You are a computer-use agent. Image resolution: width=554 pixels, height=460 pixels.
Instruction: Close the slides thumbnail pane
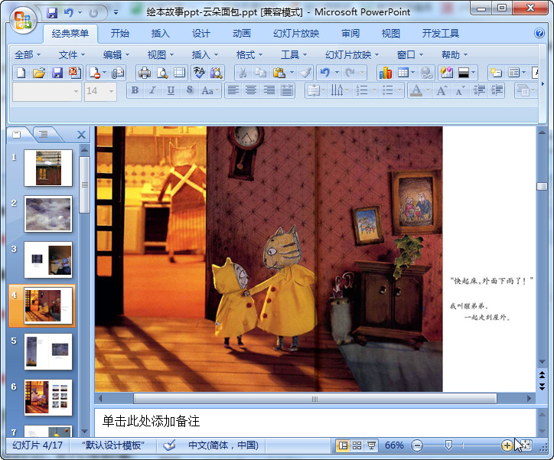[81, 135]
